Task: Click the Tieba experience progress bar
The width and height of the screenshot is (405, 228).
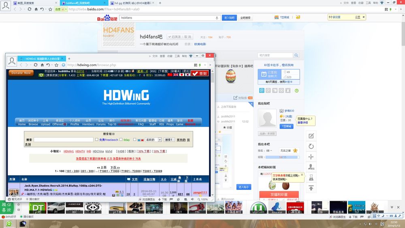Action: coord(283,157)
